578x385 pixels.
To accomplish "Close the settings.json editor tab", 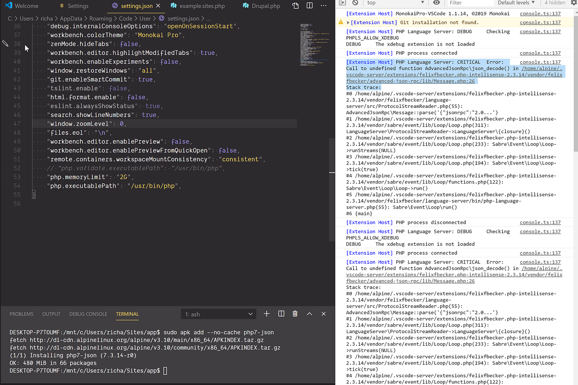I will tap(158, 6).
